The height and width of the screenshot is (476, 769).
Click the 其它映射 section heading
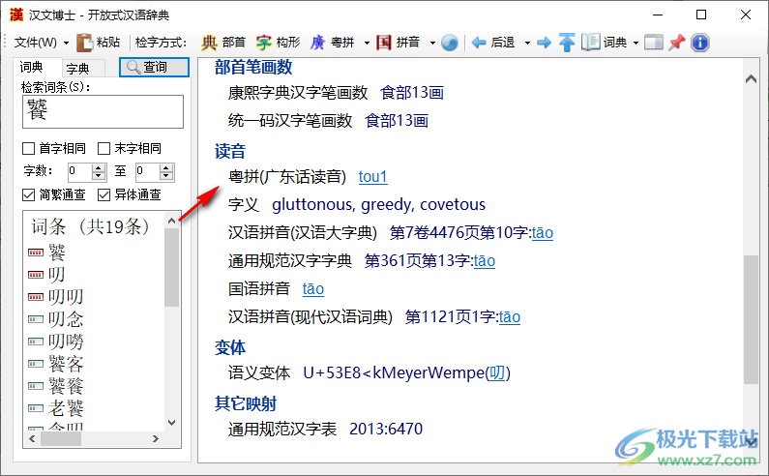click(246, 403)
